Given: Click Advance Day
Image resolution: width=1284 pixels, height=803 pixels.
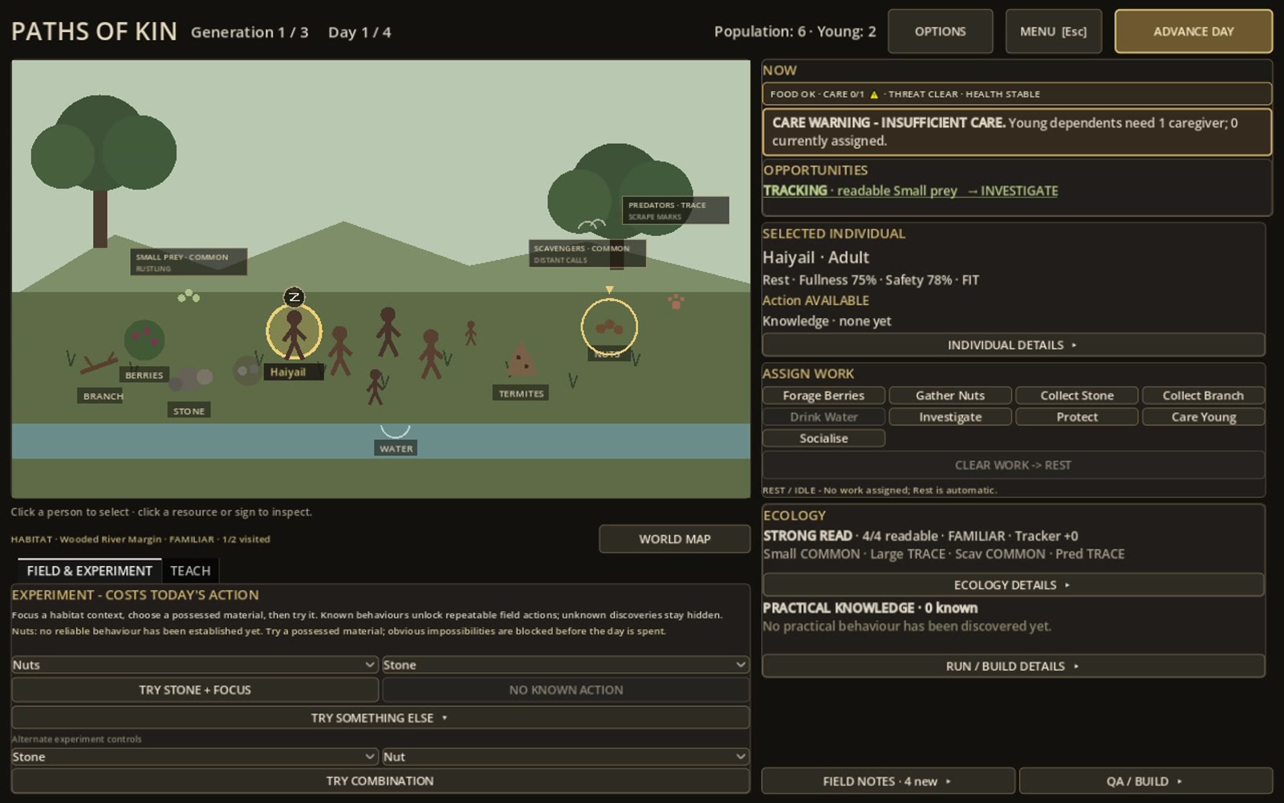Looking at the screenshot, I should click(1193, 31).
